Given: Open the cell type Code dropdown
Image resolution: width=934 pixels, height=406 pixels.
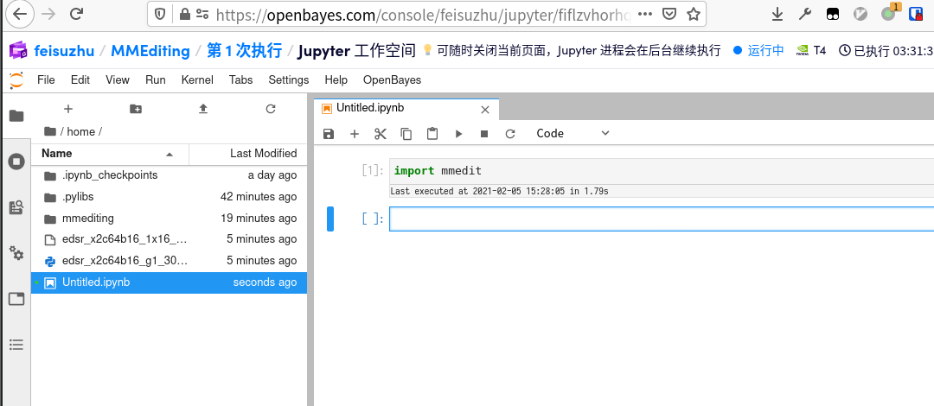Looking at the screenshot, I should point(573,133).
